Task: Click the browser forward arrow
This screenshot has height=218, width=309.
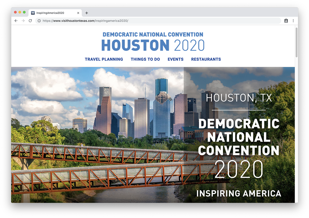Action: (x=23, y=21)
